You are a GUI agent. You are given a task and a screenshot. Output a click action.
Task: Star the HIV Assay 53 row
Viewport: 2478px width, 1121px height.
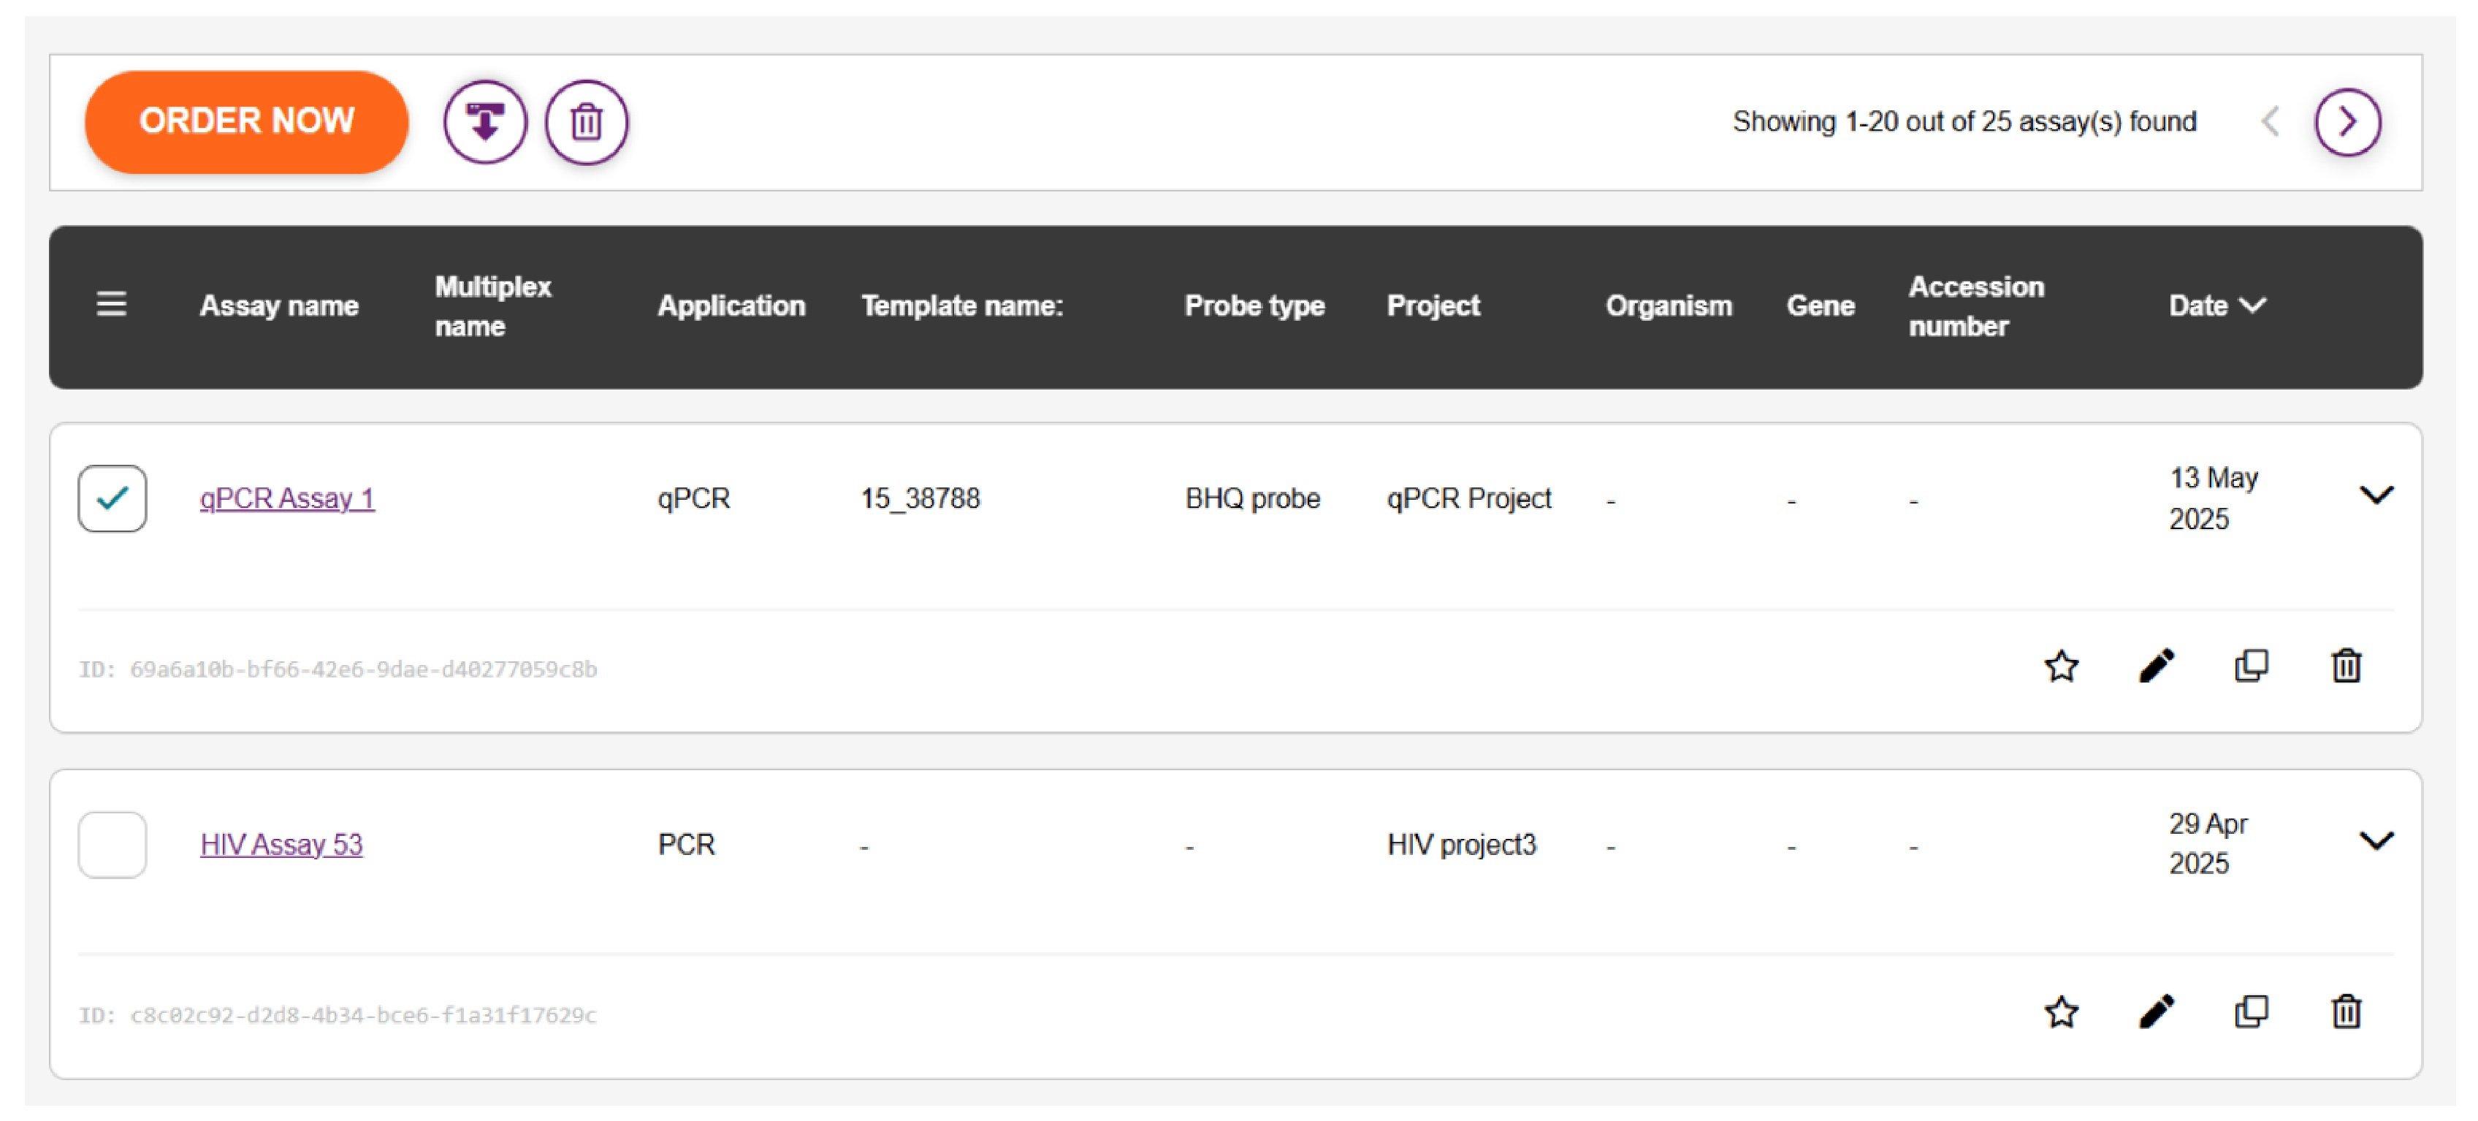(2061, 1011)
